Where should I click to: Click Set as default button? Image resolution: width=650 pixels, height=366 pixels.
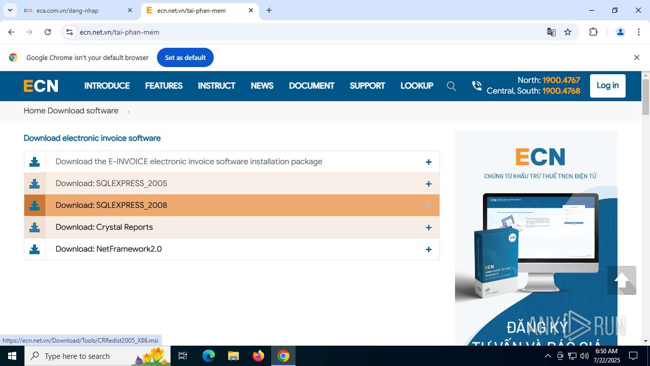click(x=185, y=57)
